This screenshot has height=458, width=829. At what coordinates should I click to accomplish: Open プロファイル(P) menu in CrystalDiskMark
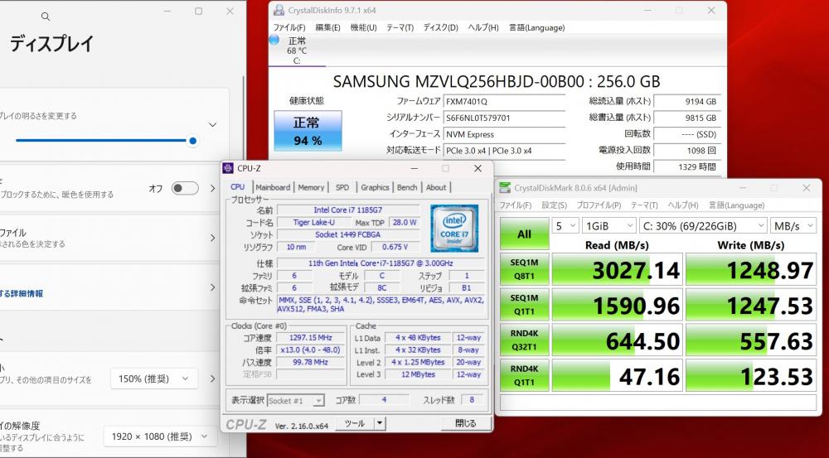599,205
